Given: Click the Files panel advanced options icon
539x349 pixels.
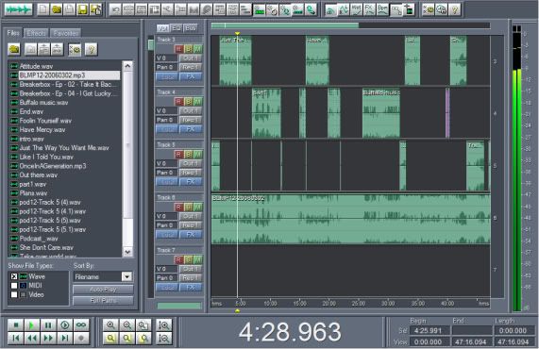Looking at the screenshot, I should click(75, 49).
